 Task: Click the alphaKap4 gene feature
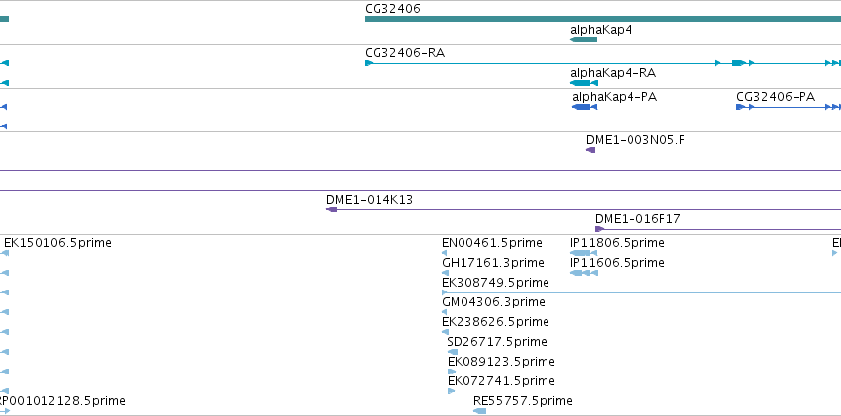coord(583,40)
